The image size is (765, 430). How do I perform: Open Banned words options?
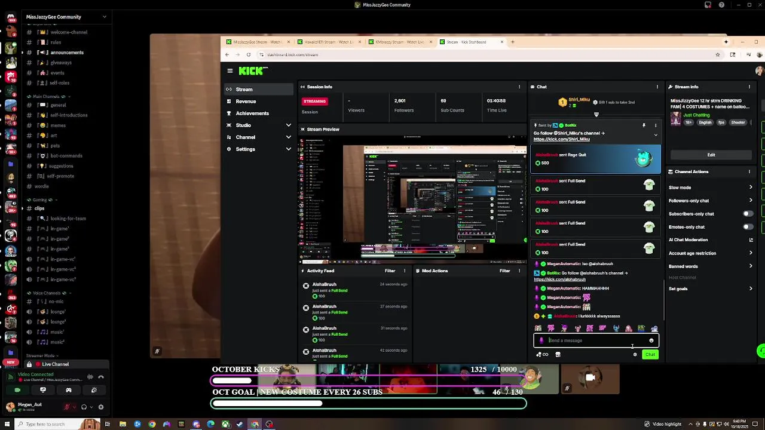tap(710, 266)
